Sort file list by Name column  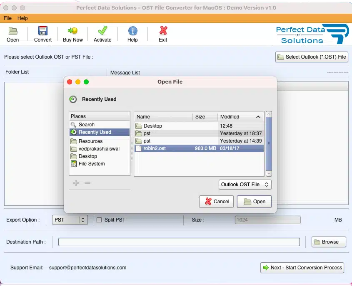163,117
